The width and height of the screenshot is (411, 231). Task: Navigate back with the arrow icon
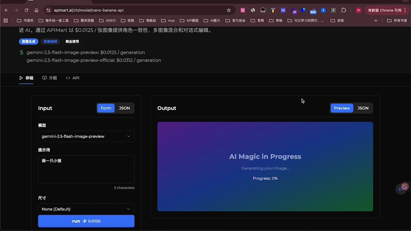6,10
